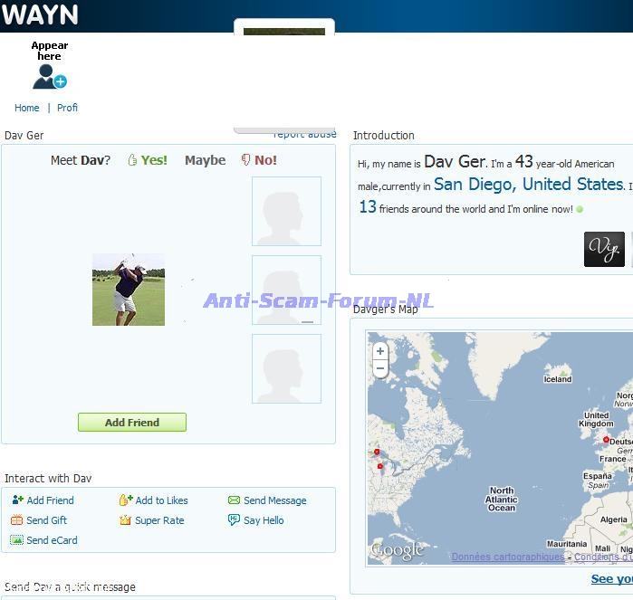This screenshot has width=633, height=600.
Task: Click the Add to Likes thumbs-up icon
Action: pos(126,500)
